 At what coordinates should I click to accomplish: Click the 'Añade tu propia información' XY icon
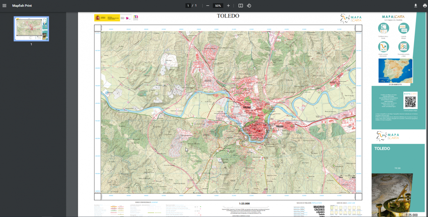pos(383,46)
